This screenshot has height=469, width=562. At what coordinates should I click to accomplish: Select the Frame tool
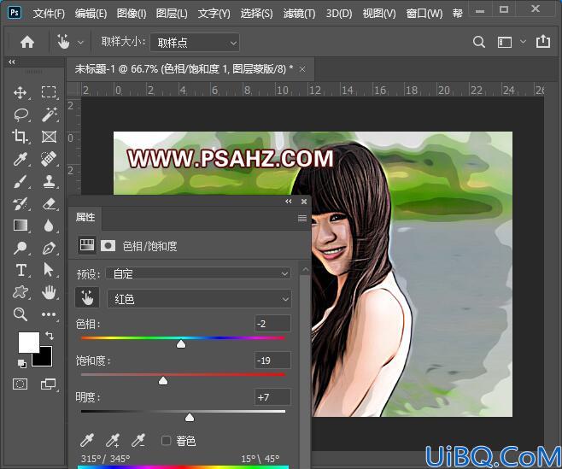49,137
